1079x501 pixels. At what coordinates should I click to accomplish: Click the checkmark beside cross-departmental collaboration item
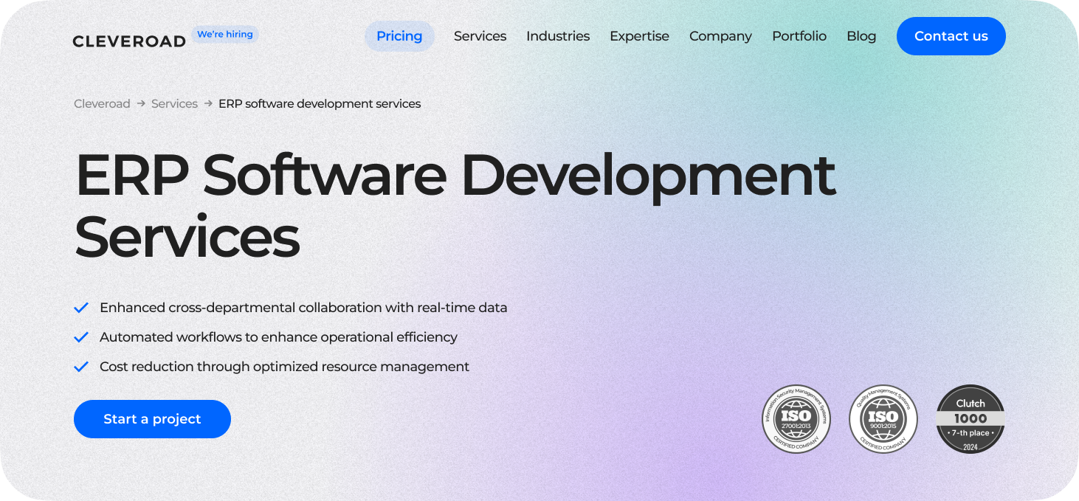click(x=81, y=307)
